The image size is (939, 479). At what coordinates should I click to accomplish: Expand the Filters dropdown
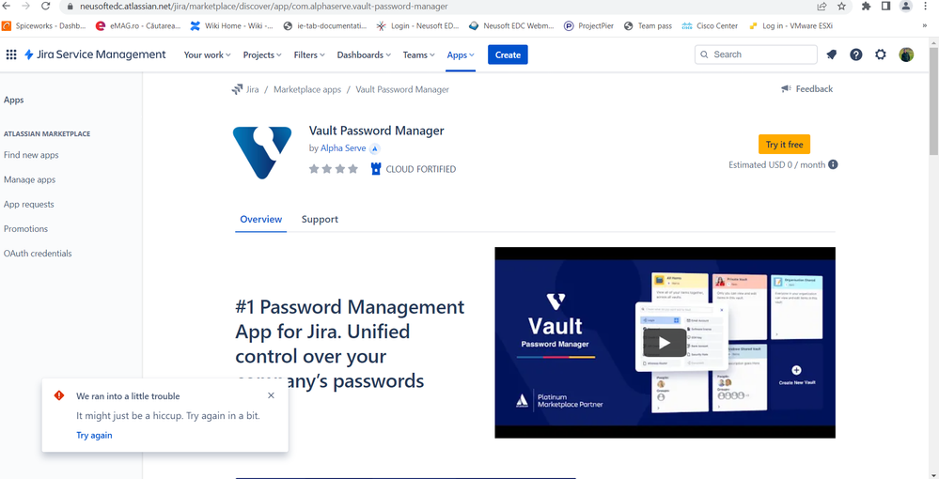pos(309,54)
